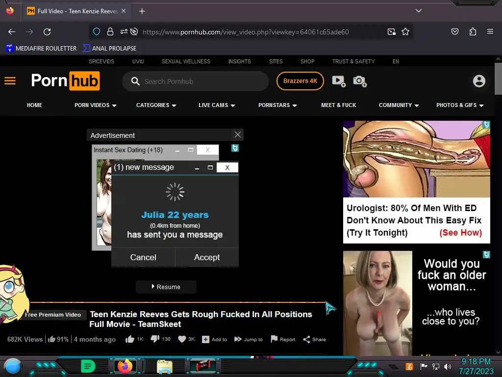Open the Share icon
Image resolution: width=502 pixels, height=377 pixels.
306,339
